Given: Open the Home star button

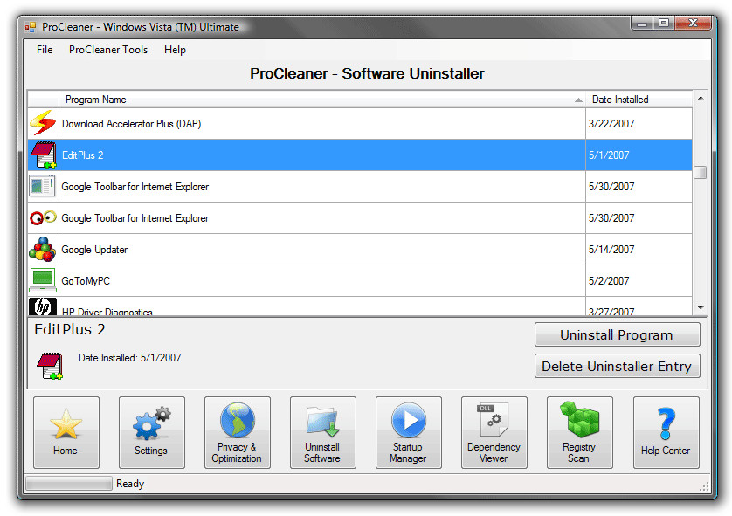Looking at the screenshot, I should coord(66,432).
